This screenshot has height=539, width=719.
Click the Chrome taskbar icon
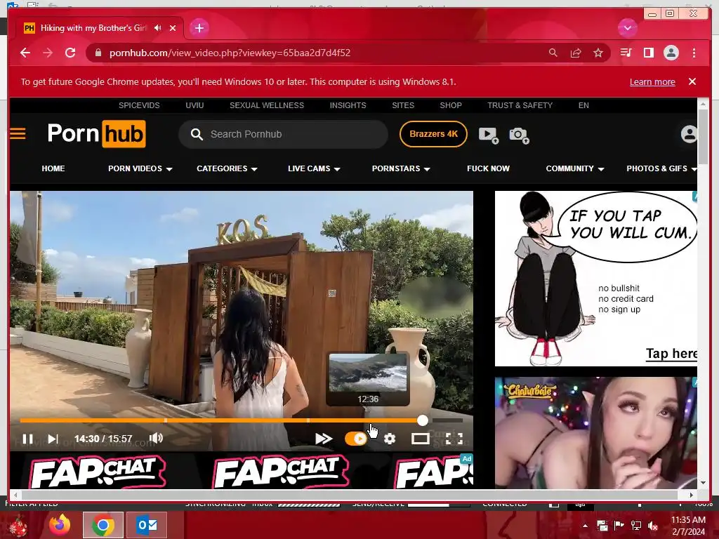coord(103,525)
